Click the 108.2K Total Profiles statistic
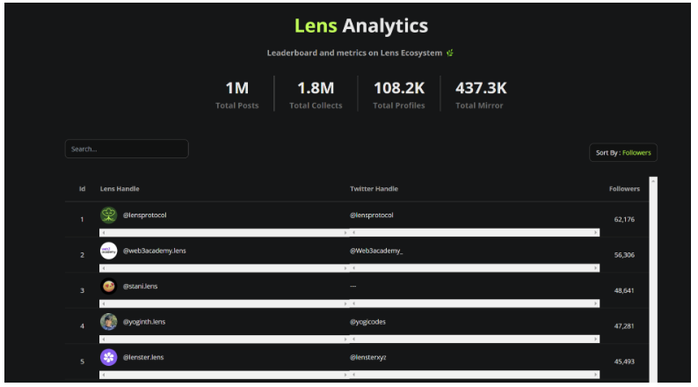The width and height of the screenshot is (698, 387). tap(399, 95)
